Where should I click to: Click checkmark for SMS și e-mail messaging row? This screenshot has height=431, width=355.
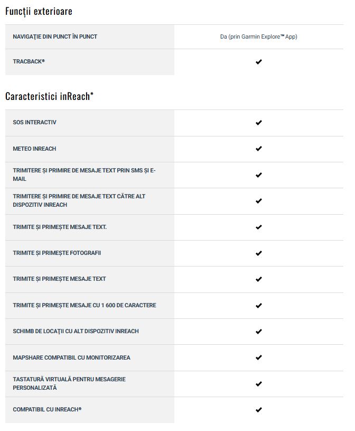pyautogui.click(x=258, y=175)
